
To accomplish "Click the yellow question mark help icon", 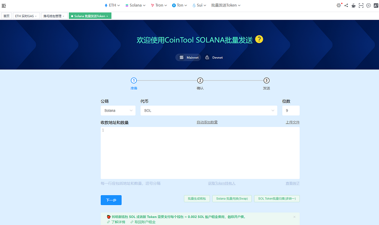I will coord(259,40).
